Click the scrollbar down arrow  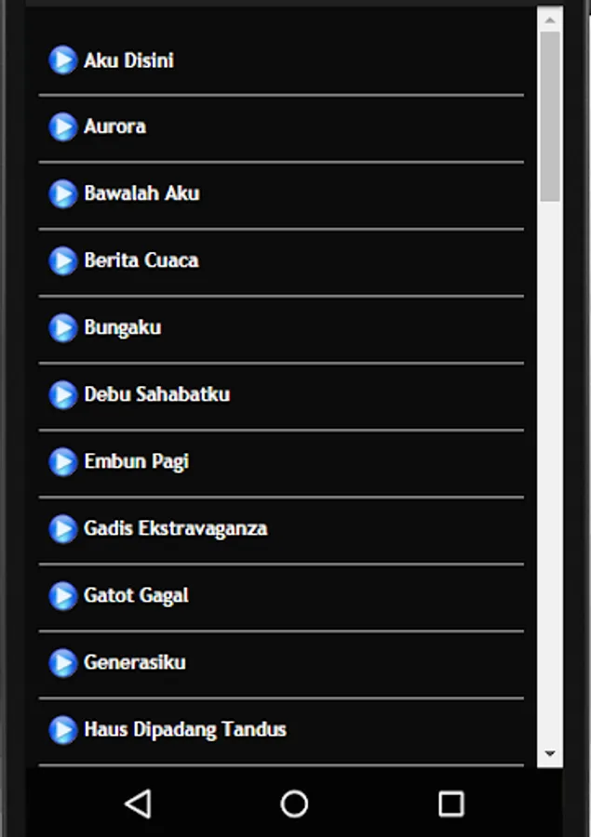tap(550, 754)
